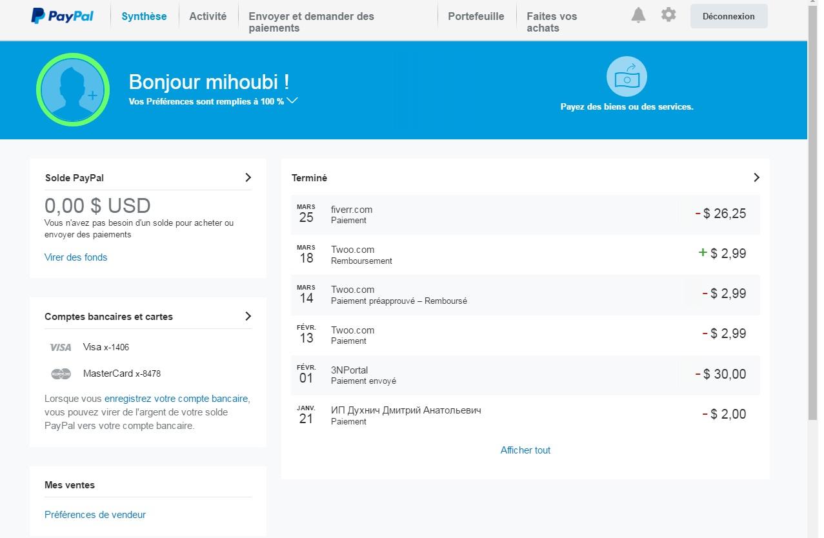This screenshot has height=538, width=824.
Task: Click the Comptes bancaires et cartes heading
Action: 108,317
